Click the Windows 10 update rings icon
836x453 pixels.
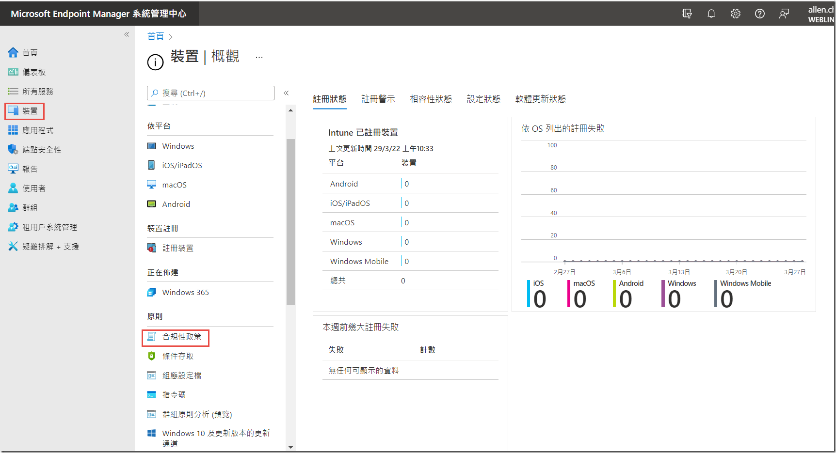pyautogui.click(x=152, y=433)
